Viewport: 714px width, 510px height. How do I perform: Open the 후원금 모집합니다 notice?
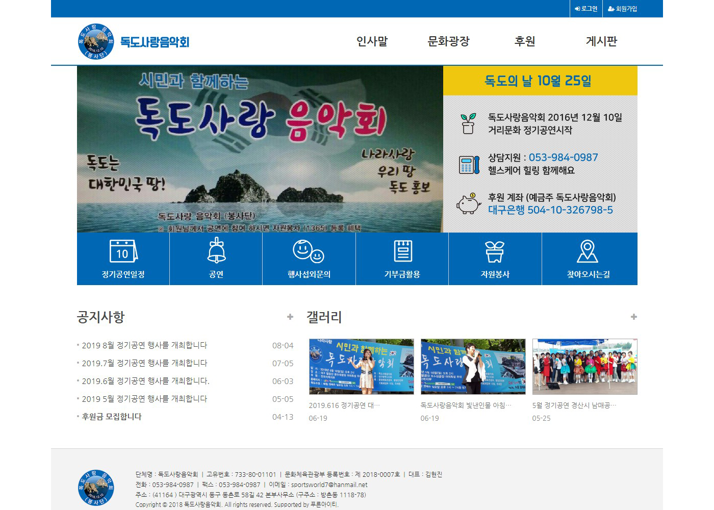pos(112,417)
